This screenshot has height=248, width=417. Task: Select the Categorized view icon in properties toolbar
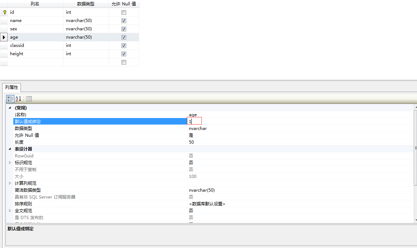pos(10,98)
